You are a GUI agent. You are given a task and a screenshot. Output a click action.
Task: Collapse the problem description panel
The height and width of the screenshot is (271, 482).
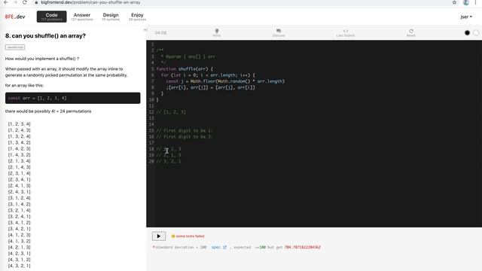click(x=145, y=30)
